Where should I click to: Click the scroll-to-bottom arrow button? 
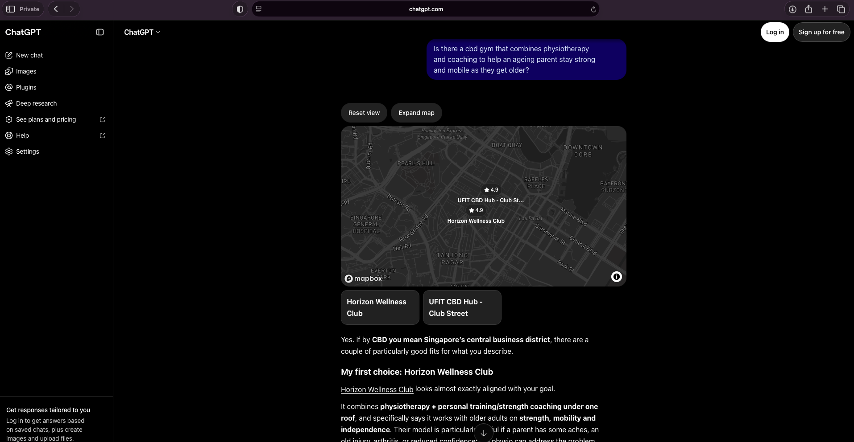tap(484, 433)
